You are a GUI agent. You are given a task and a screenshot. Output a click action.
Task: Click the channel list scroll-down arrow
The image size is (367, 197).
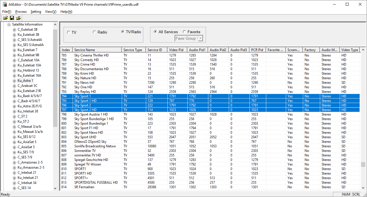(363, 188)
